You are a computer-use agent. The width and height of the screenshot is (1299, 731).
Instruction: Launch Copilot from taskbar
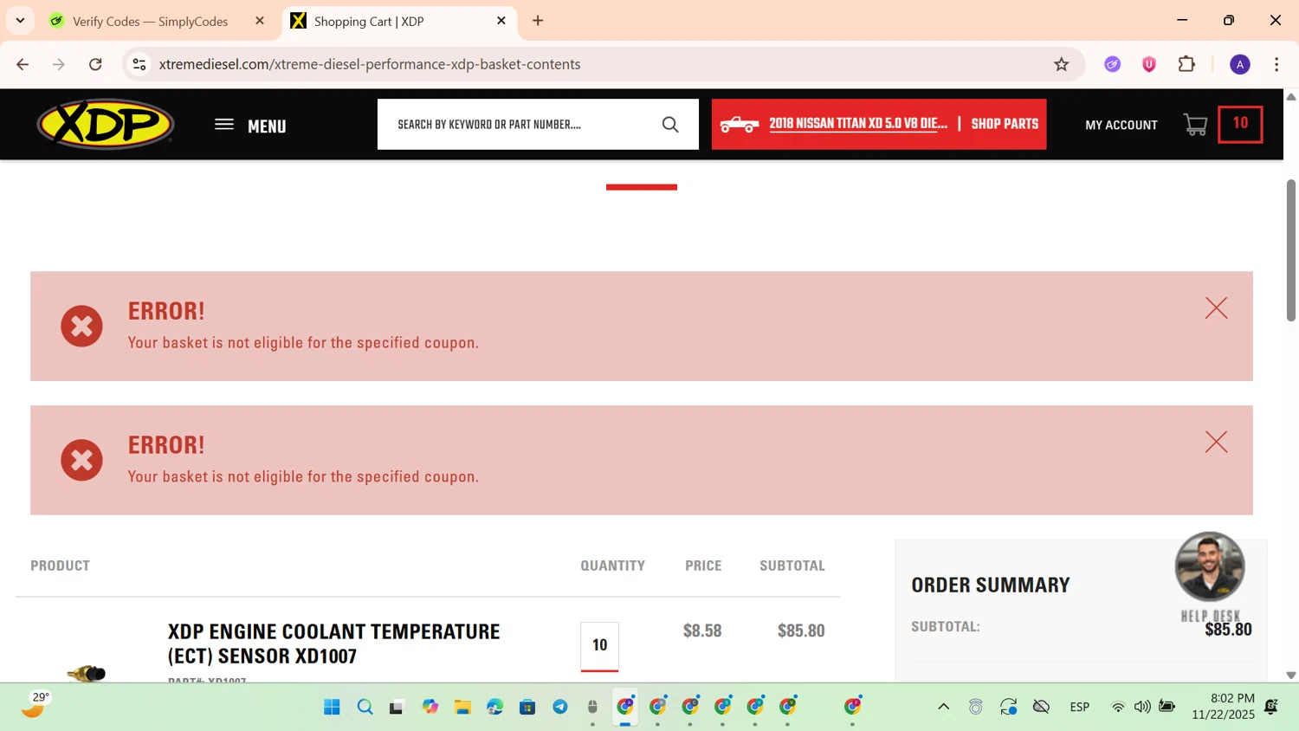coord(430,707)
